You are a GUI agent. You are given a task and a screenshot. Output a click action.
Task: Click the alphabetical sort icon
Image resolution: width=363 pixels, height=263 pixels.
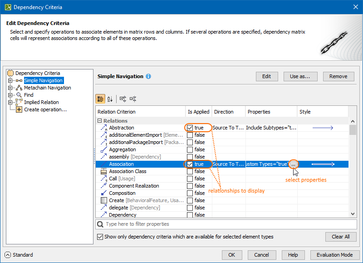tap(110, 99)
